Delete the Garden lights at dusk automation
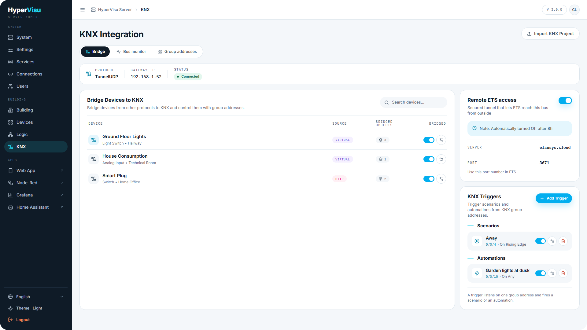The width and height of the screenshot is (587, 330). 563,273
